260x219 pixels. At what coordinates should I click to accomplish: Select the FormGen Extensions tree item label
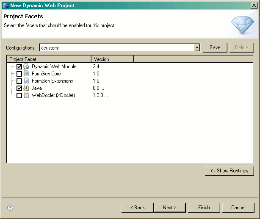[x=52, y=81]
